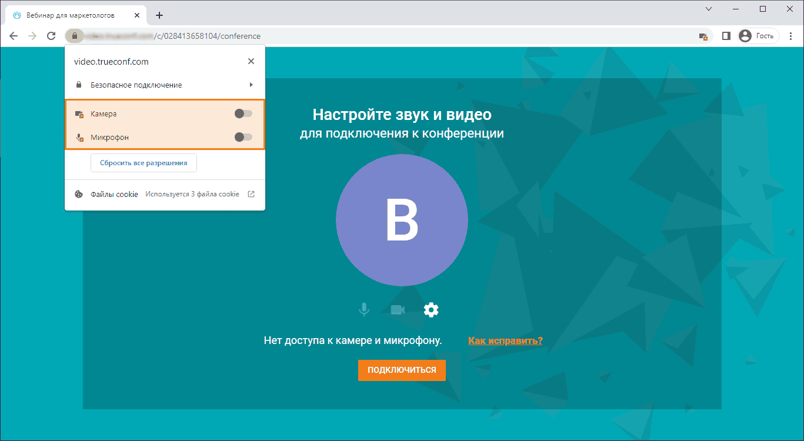Open a new browser tab
This screenshot has height=441, width=804.
click(159, 15)
